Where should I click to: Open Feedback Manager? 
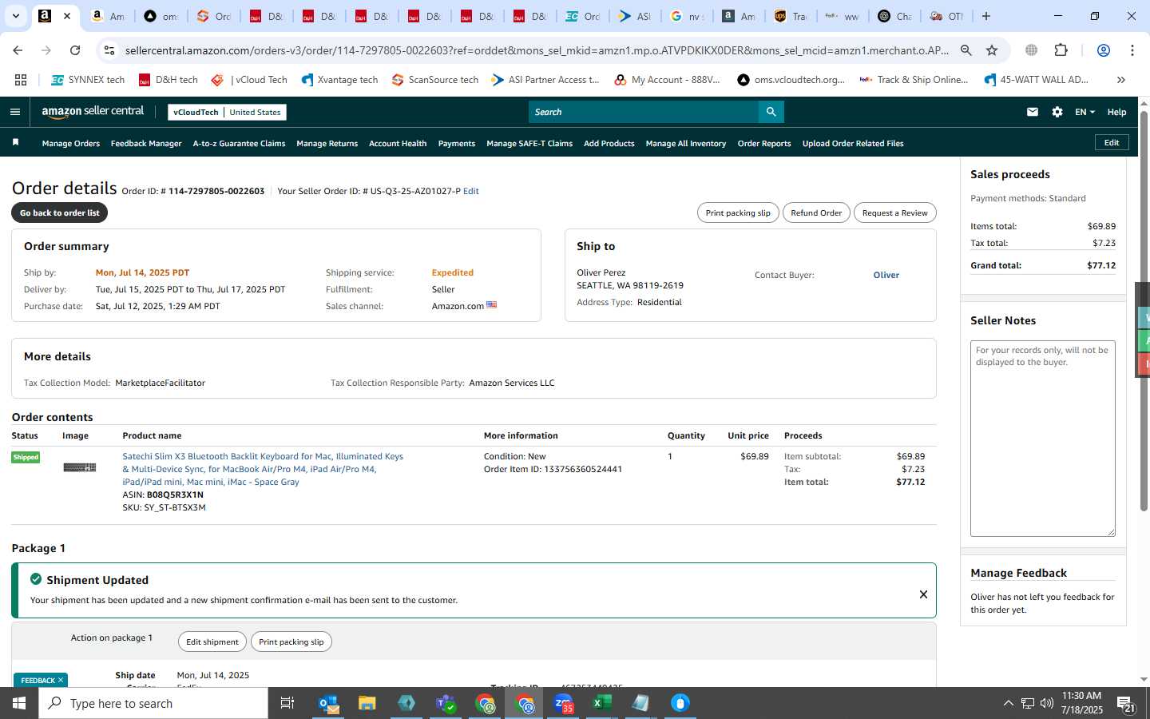point(146,144)
